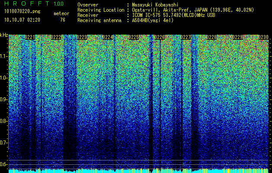Click the 0223 time marker
Screen dimensions: 272x173
82,37
